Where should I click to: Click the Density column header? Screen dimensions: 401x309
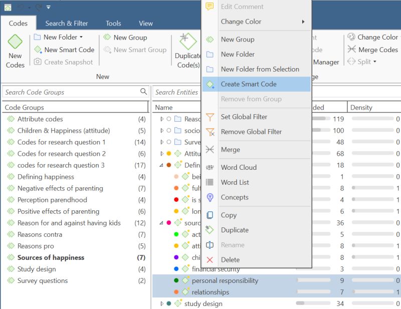coord(374,107)
